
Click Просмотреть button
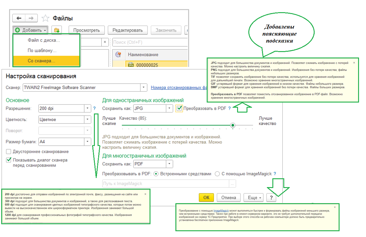[87, 30]
